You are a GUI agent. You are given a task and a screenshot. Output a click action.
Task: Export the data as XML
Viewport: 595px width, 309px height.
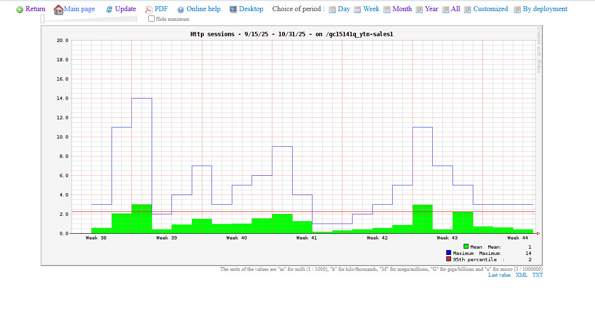coord(521,275)
